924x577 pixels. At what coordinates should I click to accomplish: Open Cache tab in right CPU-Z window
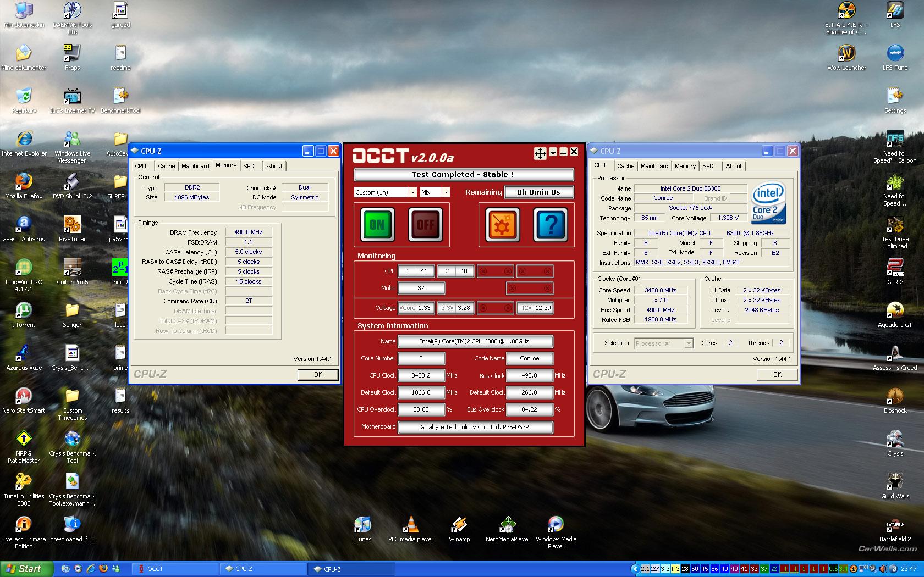pos(626,166)
